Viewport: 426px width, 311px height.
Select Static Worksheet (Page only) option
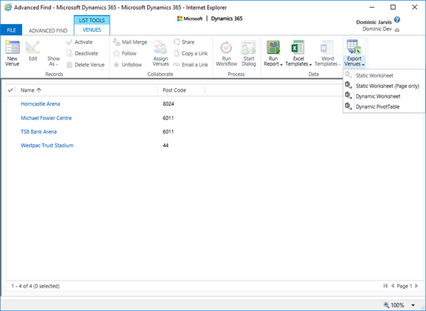tap(387, 86)
